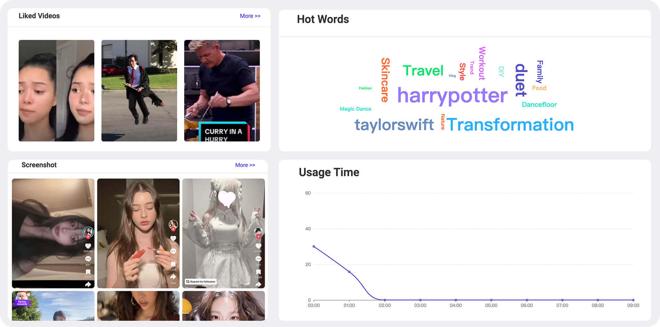Screen dimensions: 660x327
Task: Click the duet hot word
Action: tap(521, 80)
